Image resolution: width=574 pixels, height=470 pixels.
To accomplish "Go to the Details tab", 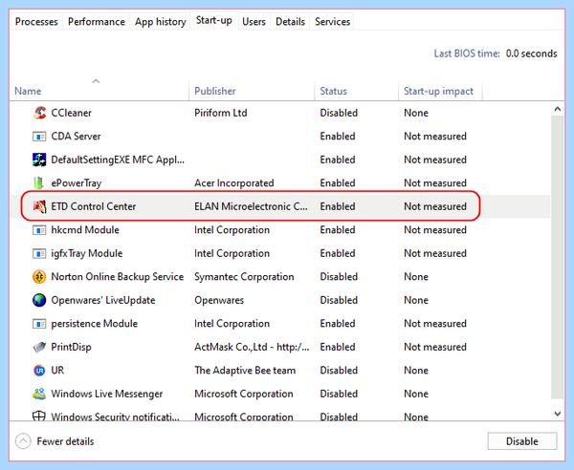I will pyautogui.click(x=290, y=22).
